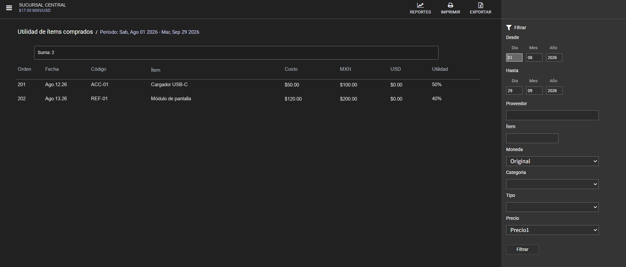Click the Imprimir printer icon

click(450, 5)
